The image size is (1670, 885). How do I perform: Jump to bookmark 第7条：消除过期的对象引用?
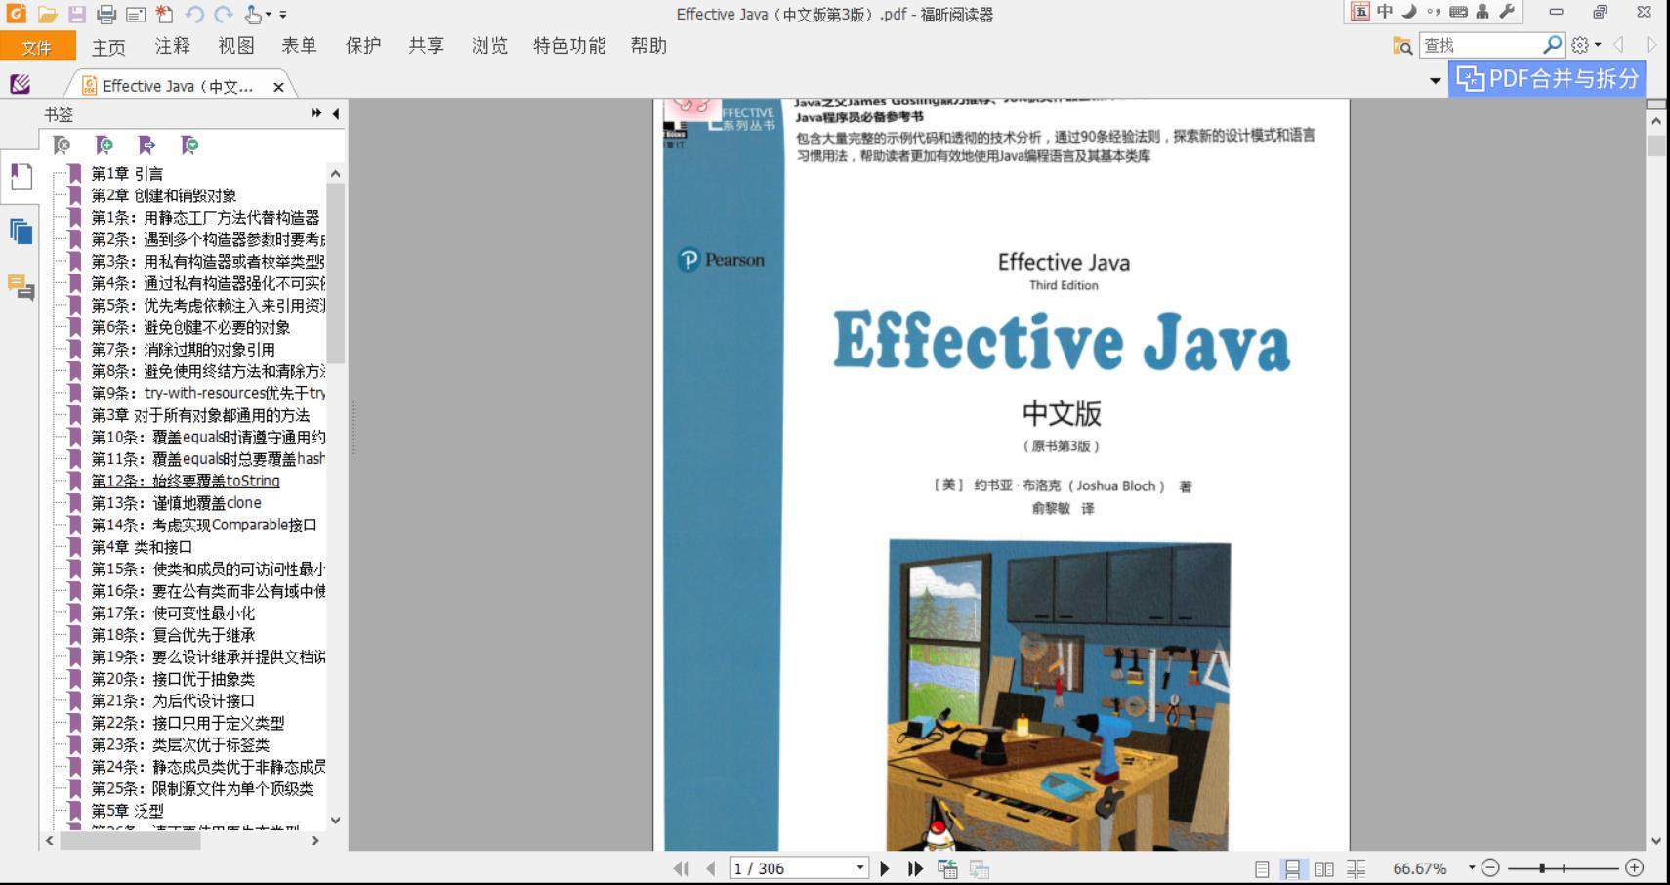(x=183, y=350)
